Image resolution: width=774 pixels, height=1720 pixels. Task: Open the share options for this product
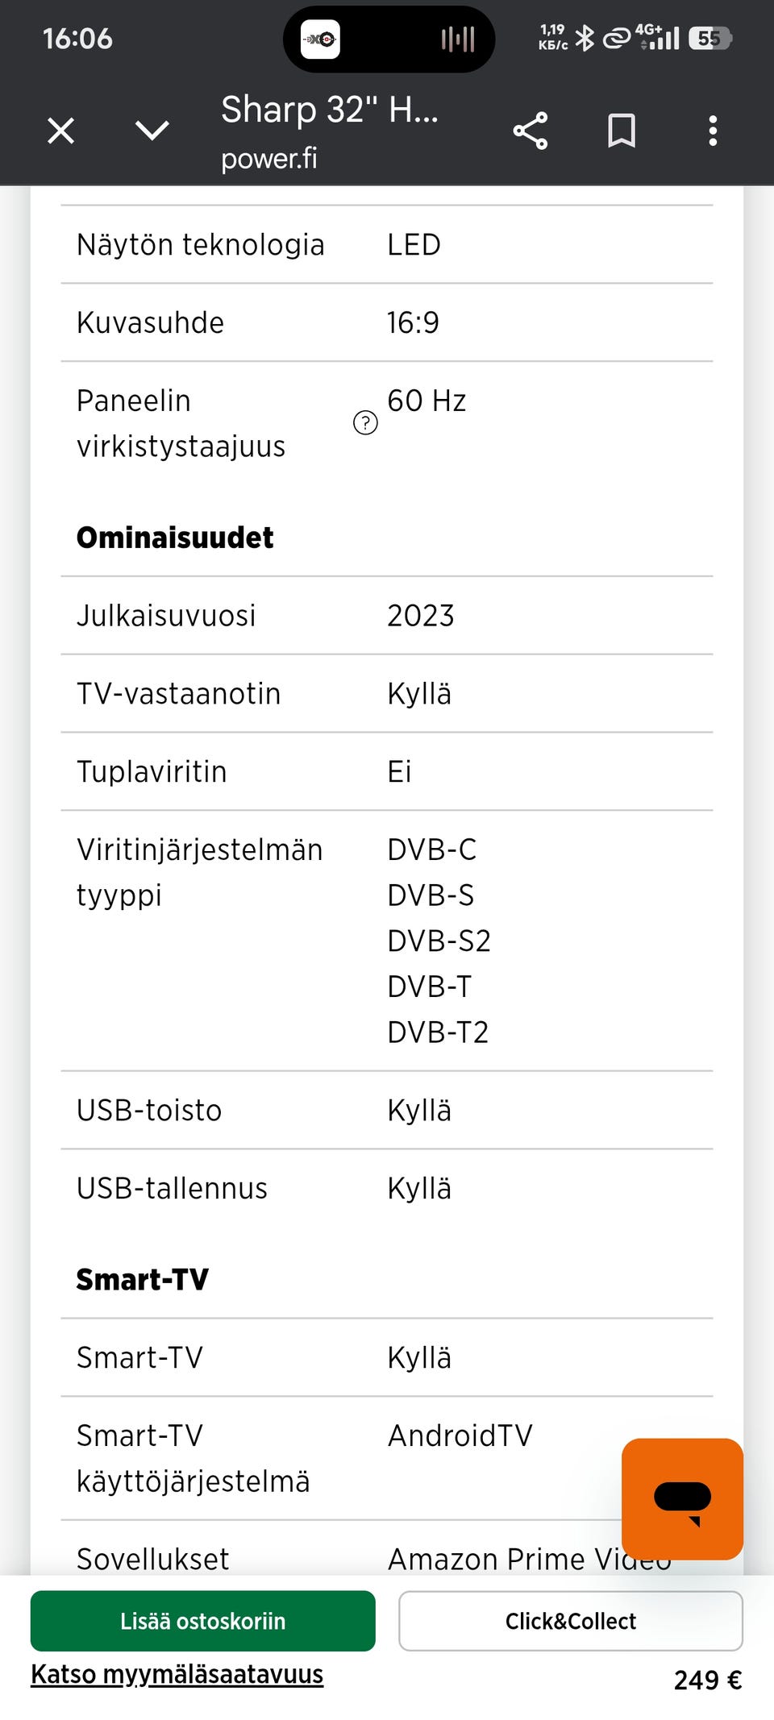[x=530, y=131]
